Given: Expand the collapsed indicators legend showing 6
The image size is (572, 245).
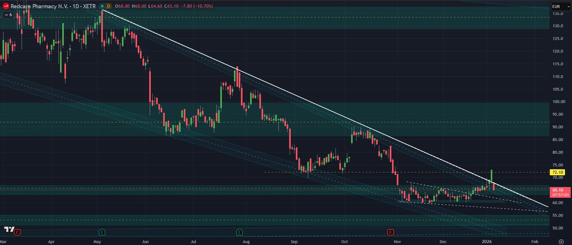Looking at the screenshot, I should point(8,15).
